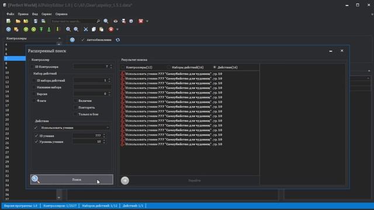The image size is (374, 210).
Task: Click the white copy pages icon
Action: (93, 29)
